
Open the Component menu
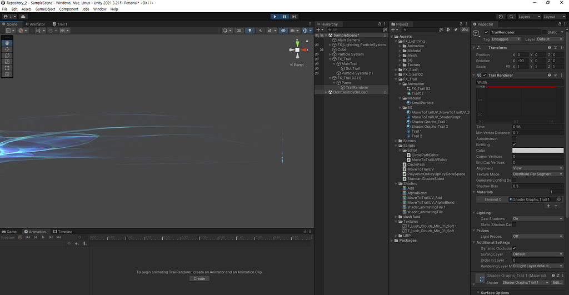(68, 9)
